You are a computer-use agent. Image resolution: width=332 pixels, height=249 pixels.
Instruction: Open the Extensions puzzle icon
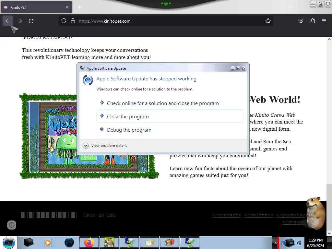point(313,21)
